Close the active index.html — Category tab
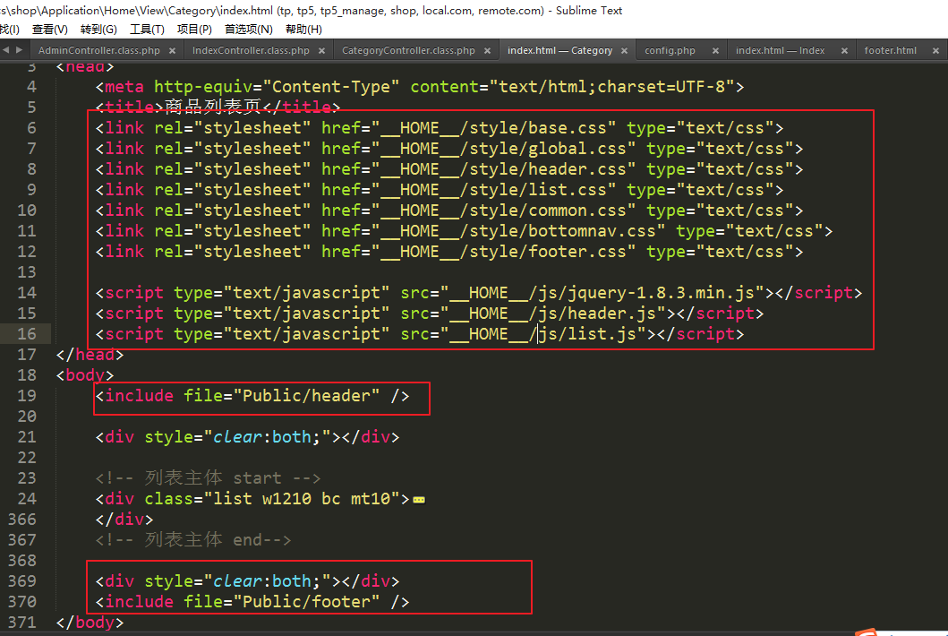The height and width of the screenshot is (636, 948). pyautogui.click(x=625, y=51)
